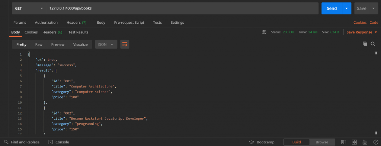Select the Test Results tab
The width and height of the screenshot is (381, 146).
[x=78, y=32]
